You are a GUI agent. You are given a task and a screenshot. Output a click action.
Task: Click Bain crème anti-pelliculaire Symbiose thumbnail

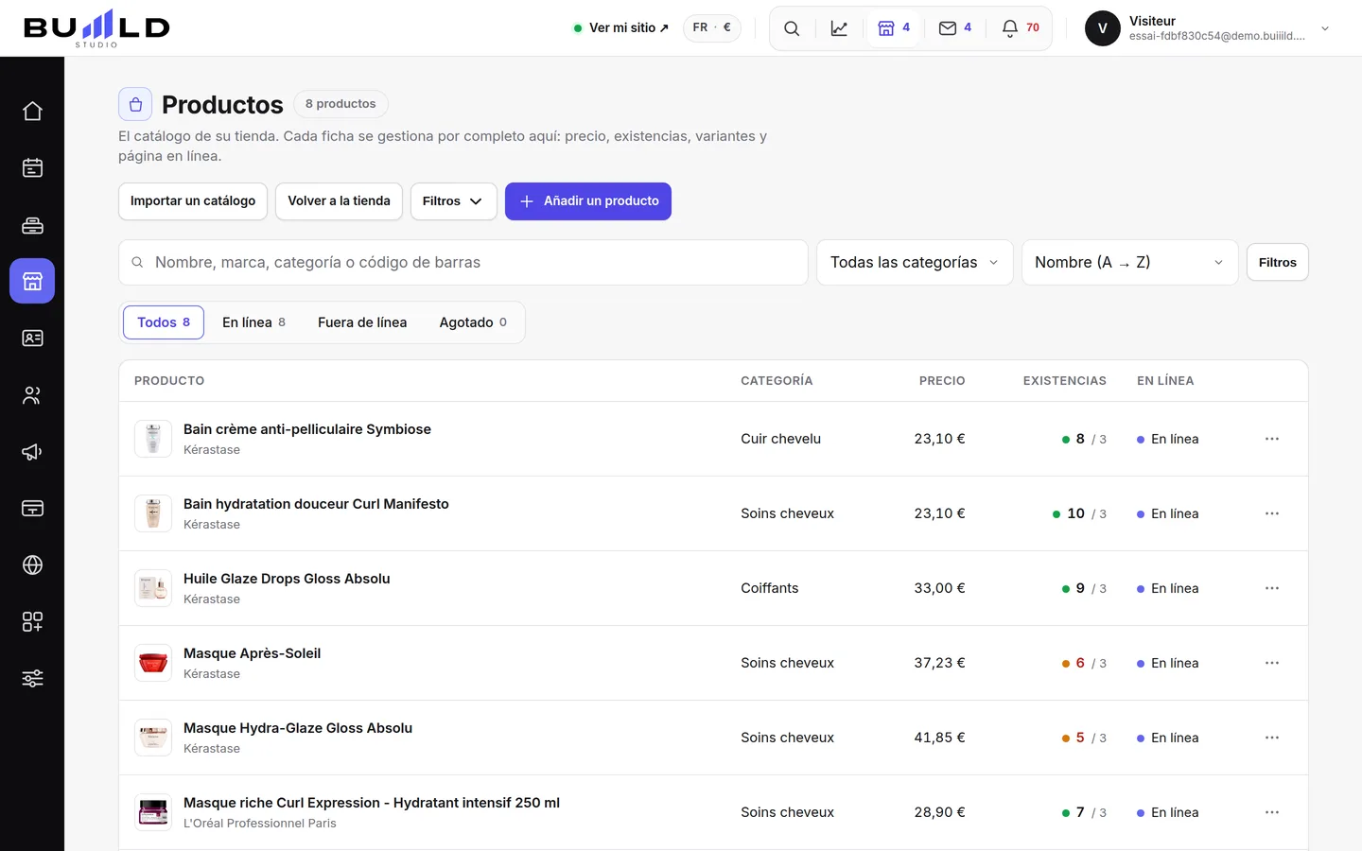tap(153, 439)
